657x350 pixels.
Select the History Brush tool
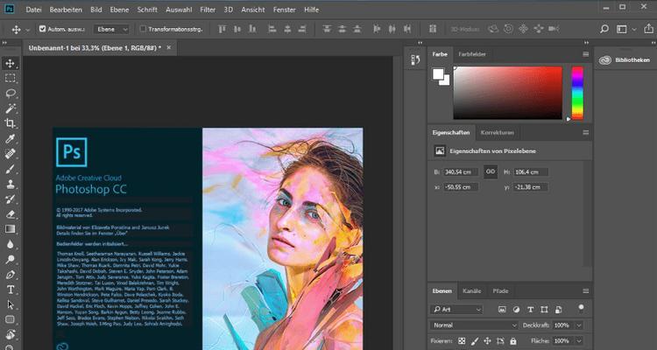[10, 199]
